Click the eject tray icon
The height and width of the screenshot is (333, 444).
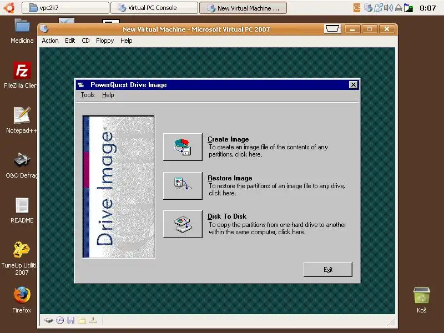[398, 8]
